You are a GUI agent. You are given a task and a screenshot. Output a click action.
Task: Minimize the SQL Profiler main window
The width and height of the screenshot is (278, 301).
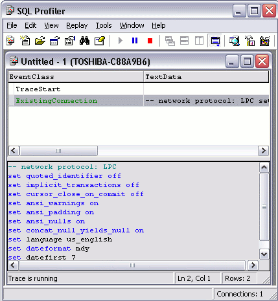(x=239, y=11)
